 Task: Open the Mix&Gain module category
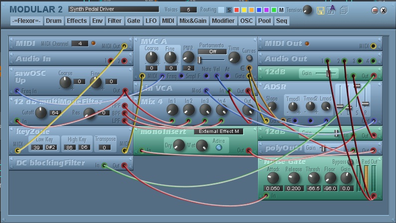pos(193,21)
